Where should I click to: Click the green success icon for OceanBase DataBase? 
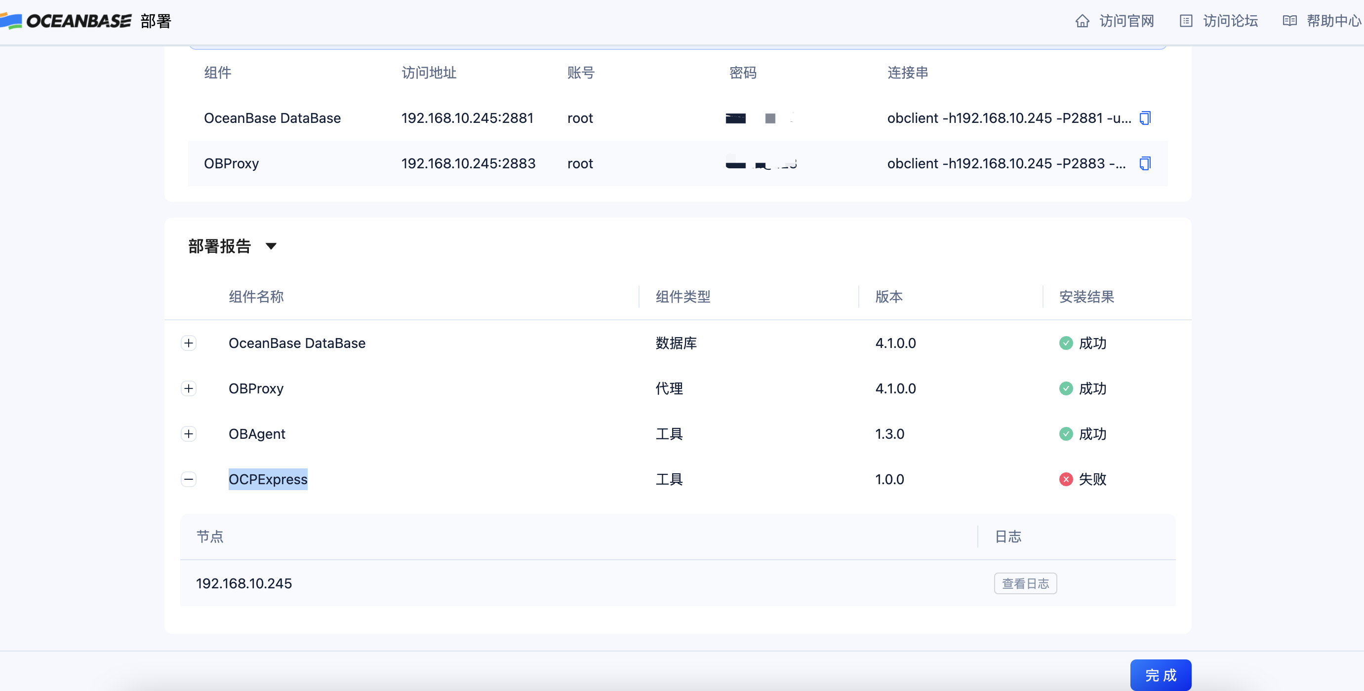(x=1066, y=344)
